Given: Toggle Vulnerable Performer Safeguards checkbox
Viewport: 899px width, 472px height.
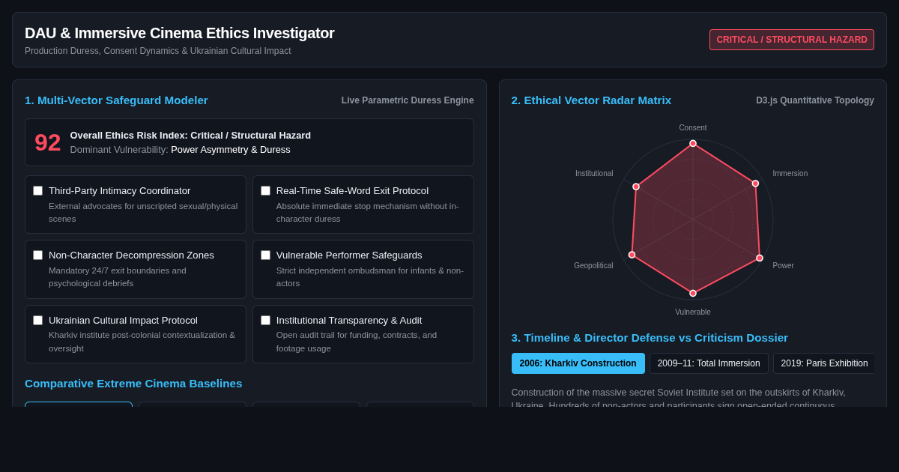Looking at the screenshot, I should (x=265, y=255).
